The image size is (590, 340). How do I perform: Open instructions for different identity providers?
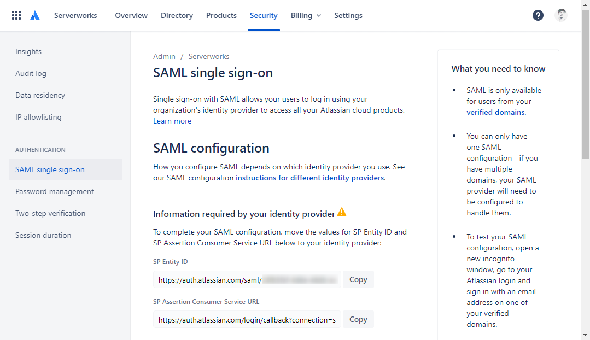(310, 178)
